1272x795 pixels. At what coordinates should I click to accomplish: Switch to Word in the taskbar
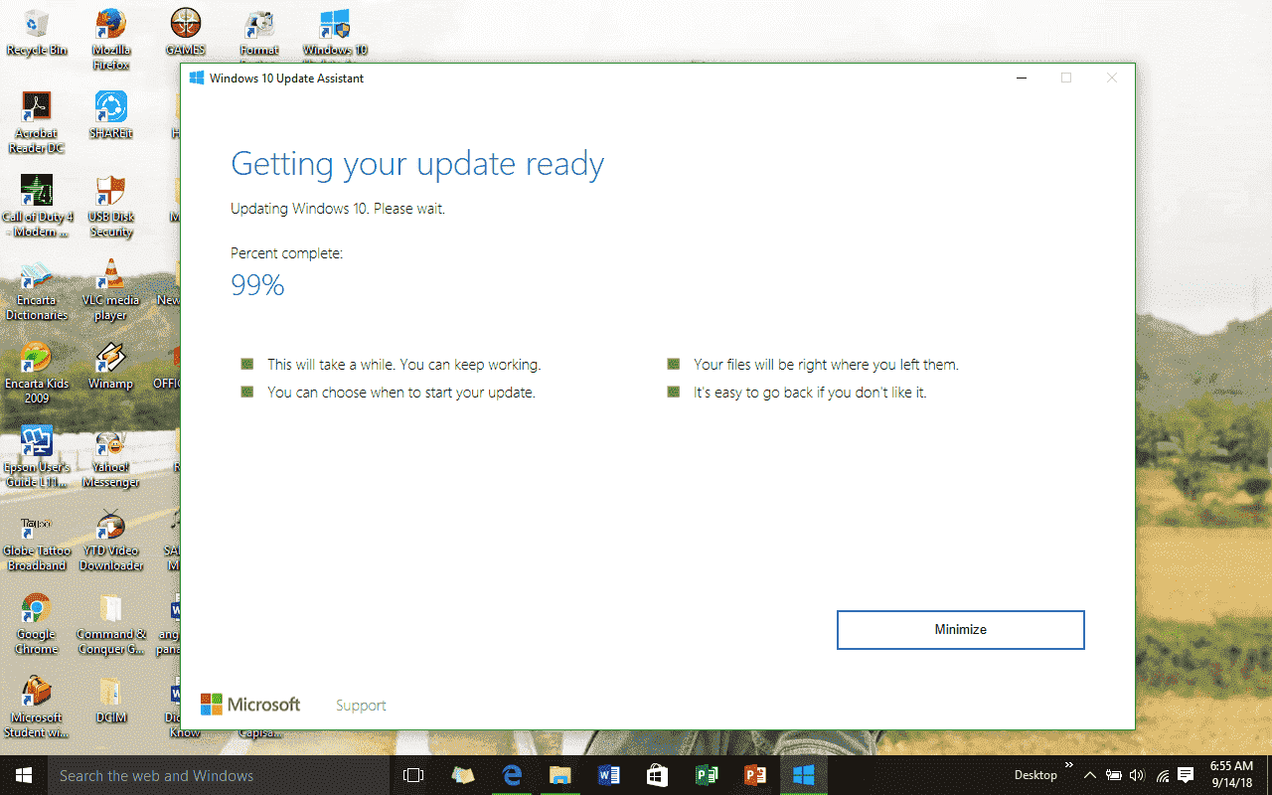pos(609,775)
